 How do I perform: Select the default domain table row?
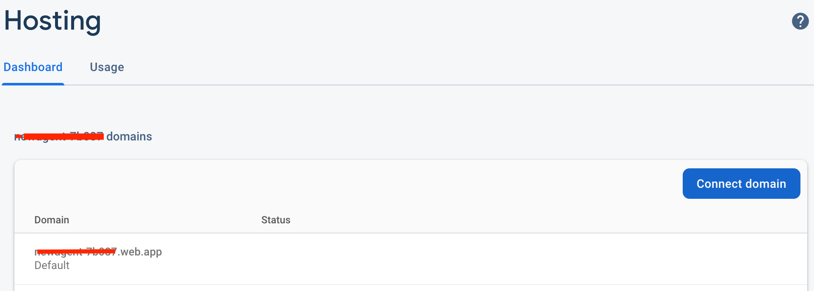[410, 259]
